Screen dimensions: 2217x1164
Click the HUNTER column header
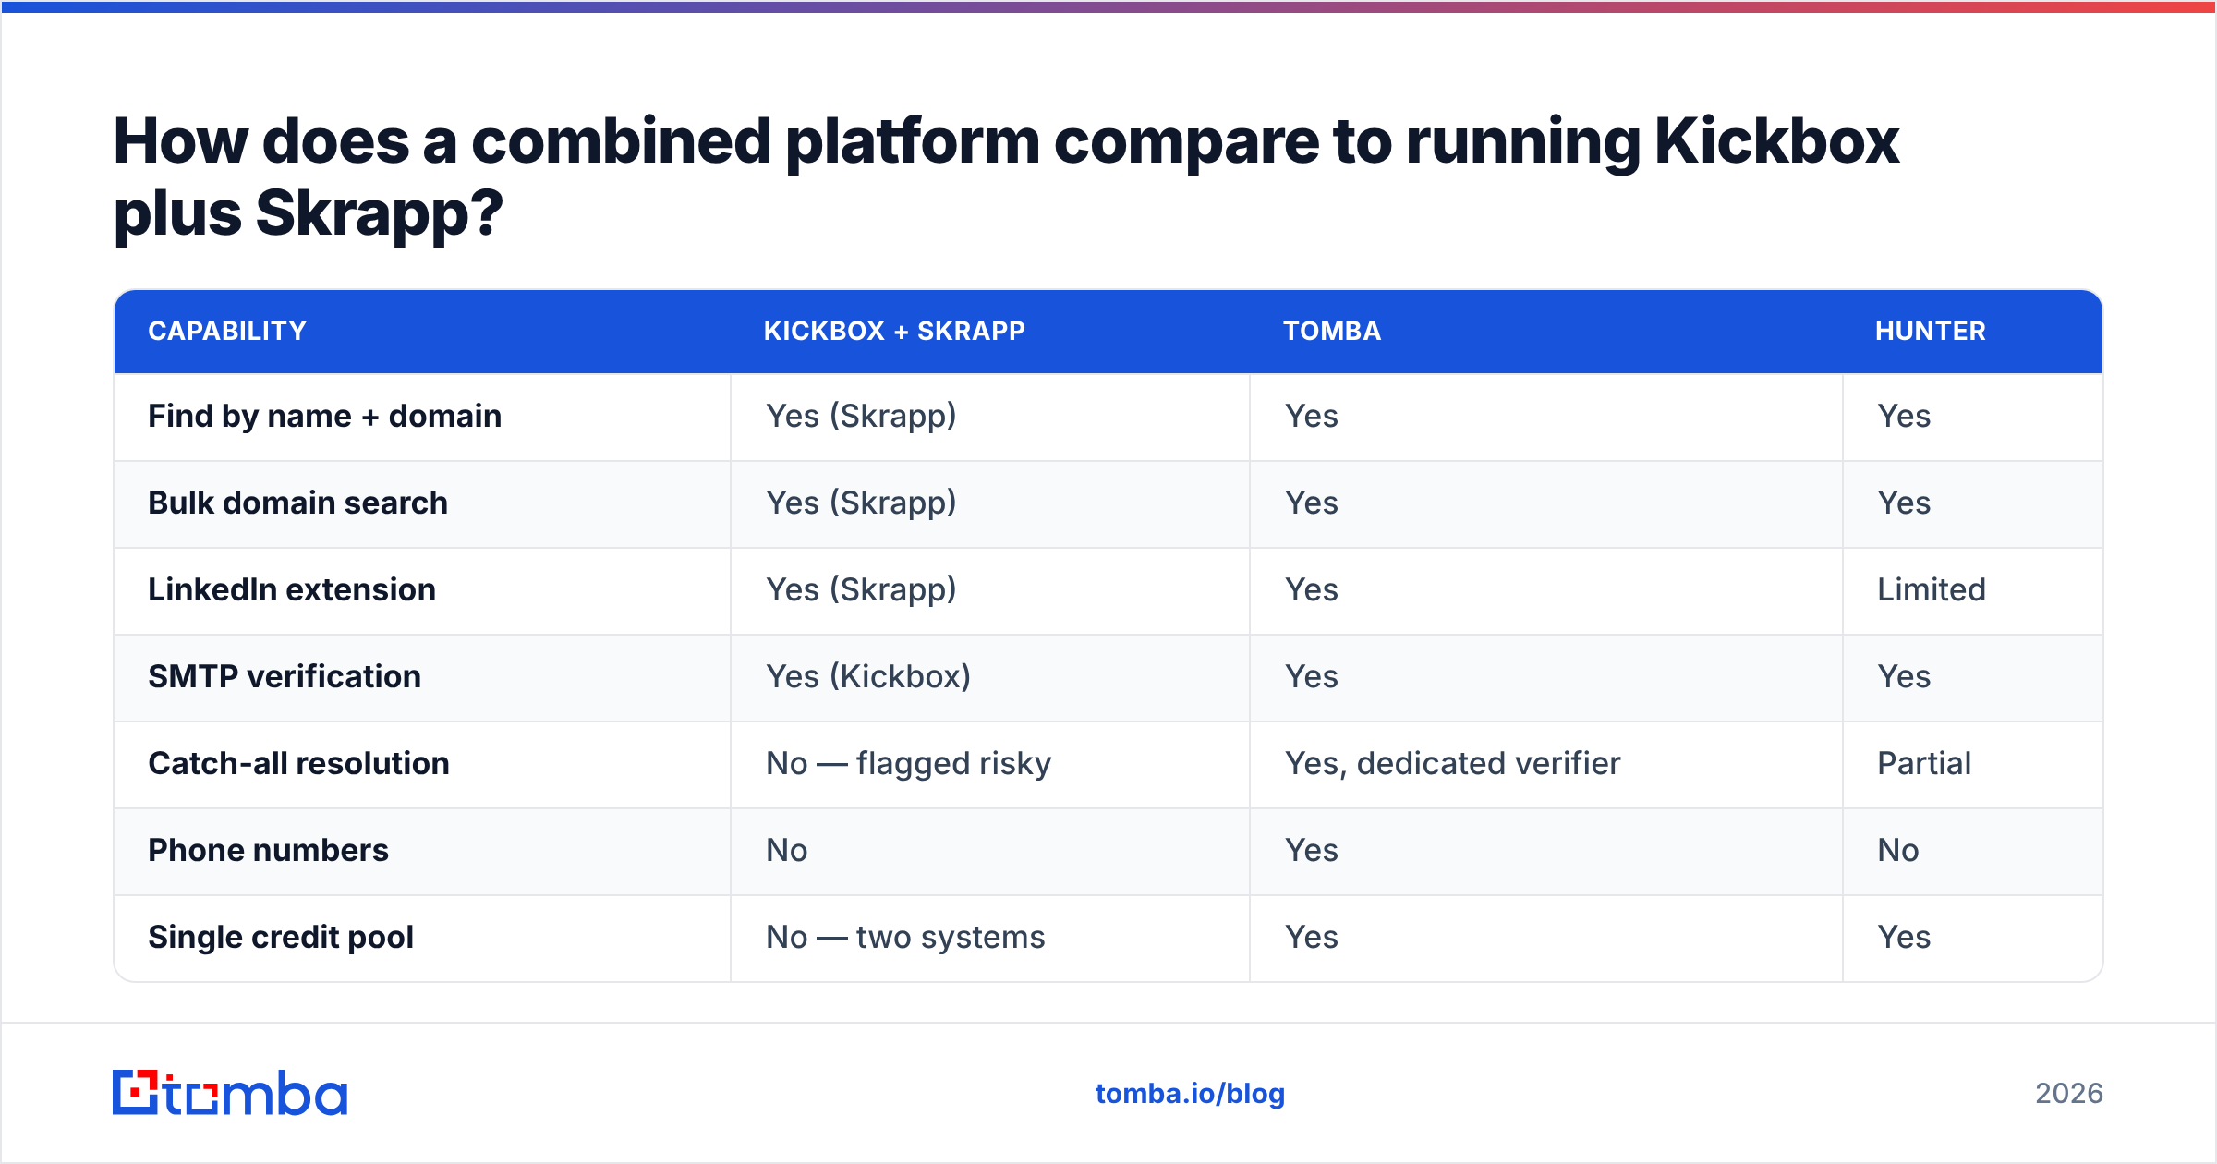pos(1931,331)
